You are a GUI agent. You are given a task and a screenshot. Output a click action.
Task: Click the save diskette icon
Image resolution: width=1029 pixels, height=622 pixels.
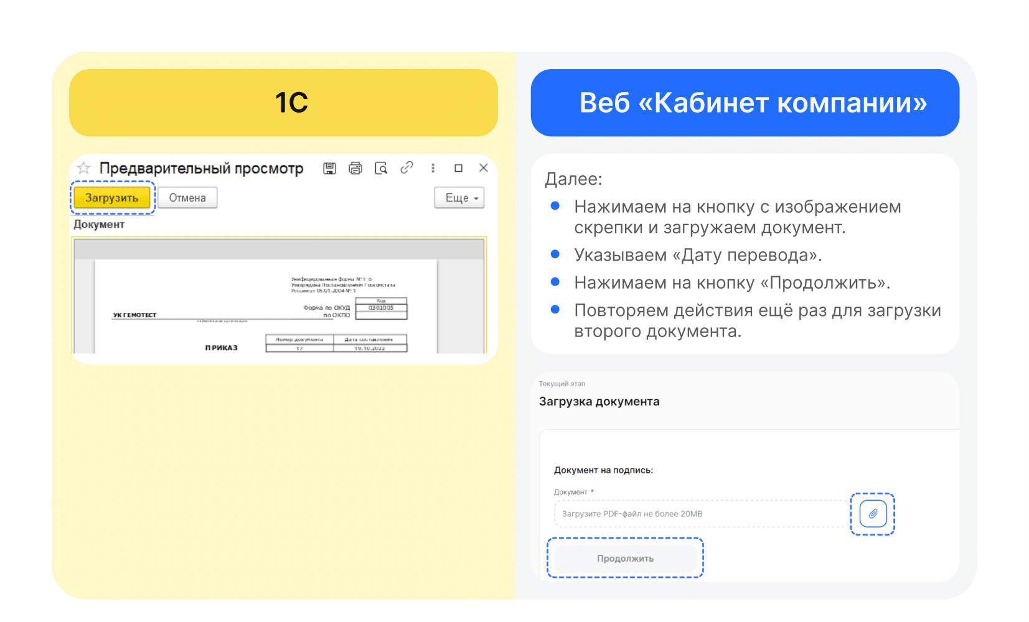pyautogui.click(x=330, y=168)
